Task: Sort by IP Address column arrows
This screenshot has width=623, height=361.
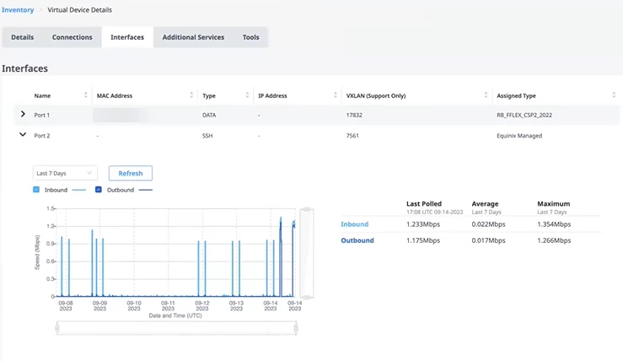Action: click(336, 95)
